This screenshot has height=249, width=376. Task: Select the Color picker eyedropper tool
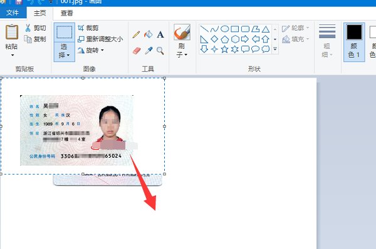click(x=149, y=51)
